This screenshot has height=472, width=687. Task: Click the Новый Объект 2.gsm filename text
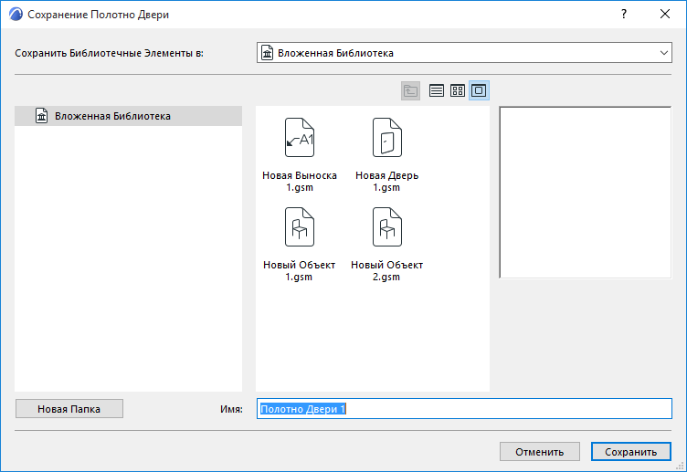386,270
